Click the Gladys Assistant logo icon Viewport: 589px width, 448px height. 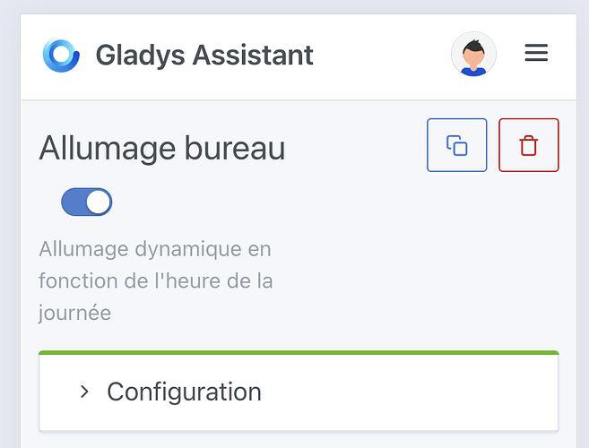61,55
